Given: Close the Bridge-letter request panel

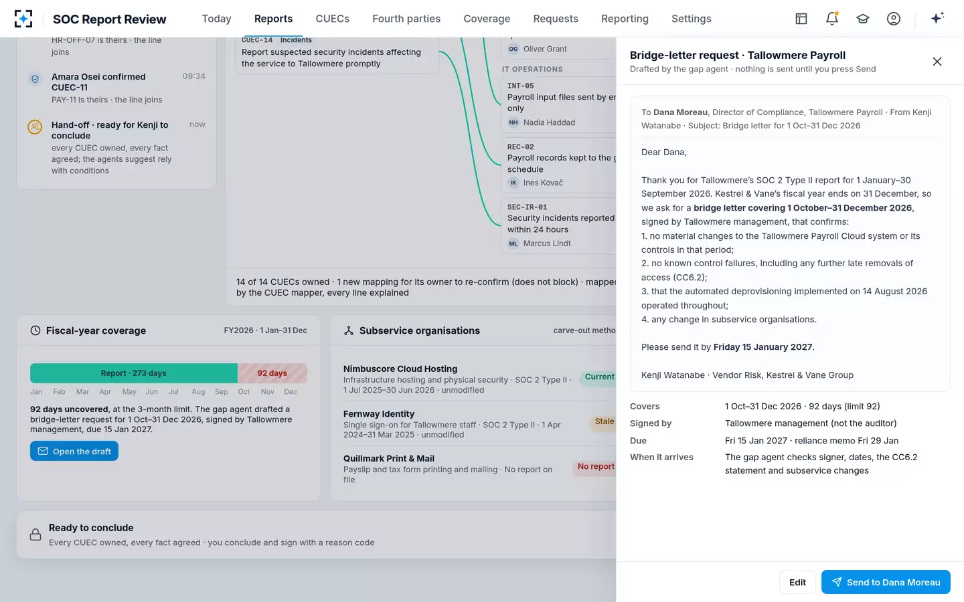Looking at the screenshot, I should (937, 62).
